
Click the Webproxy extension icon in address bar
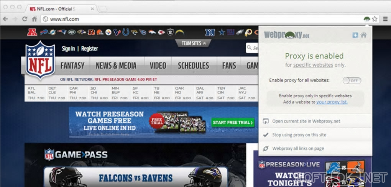click(366, 19)
